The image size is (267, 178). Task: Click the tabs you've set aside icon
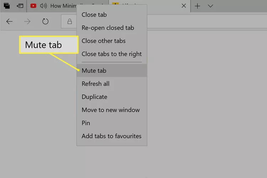tap(7, 6)
